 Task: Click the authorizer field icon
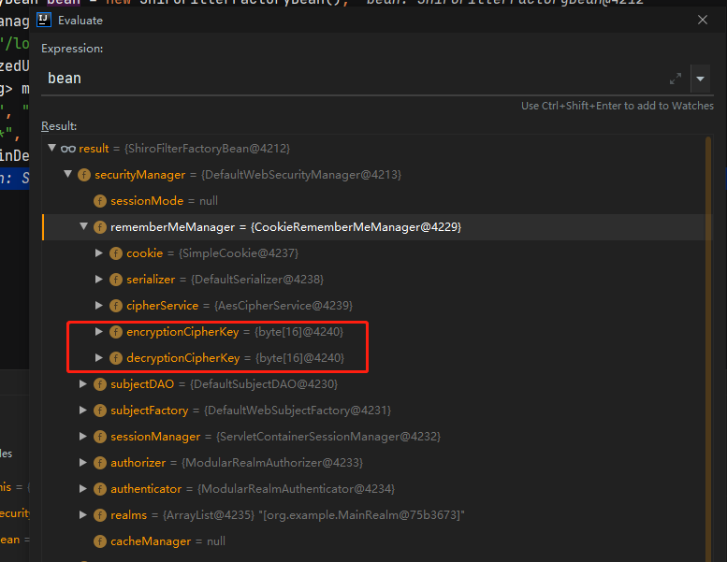(x=100, y=463)
